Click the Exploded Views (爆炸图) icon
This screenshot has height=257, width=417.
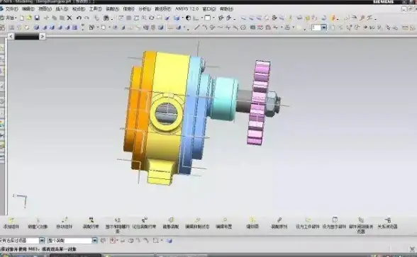[x=252, y=223]
